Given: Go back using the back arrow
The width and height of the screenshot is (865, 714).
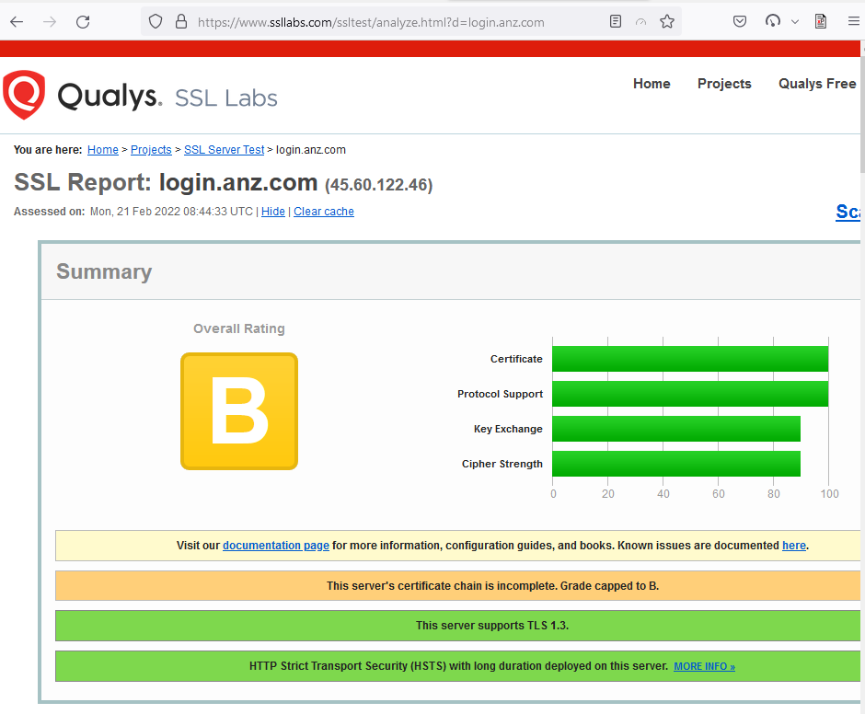Looking at the screenshot, I should [18, 21].
